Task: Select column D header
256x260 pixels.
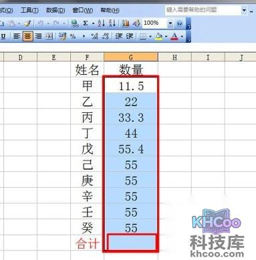Action: click(21, 57)
